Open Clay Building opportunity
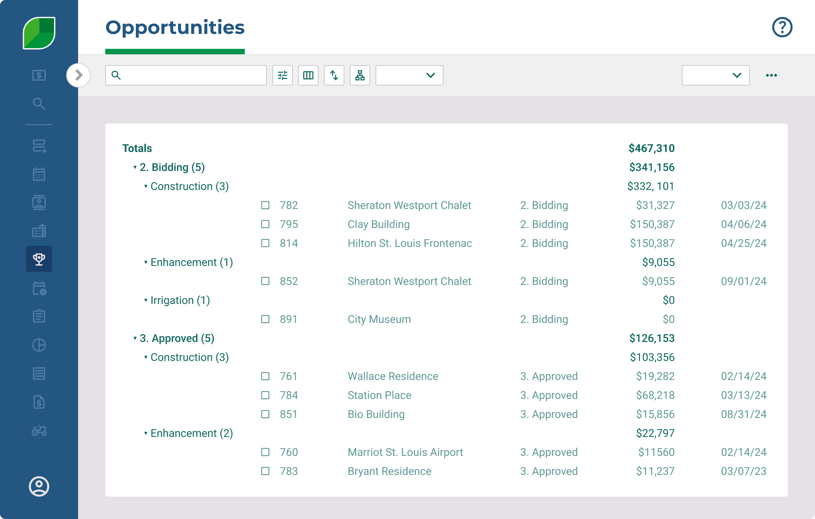The image size is (815, 519). pyautogui.click(x=379, y=224)
